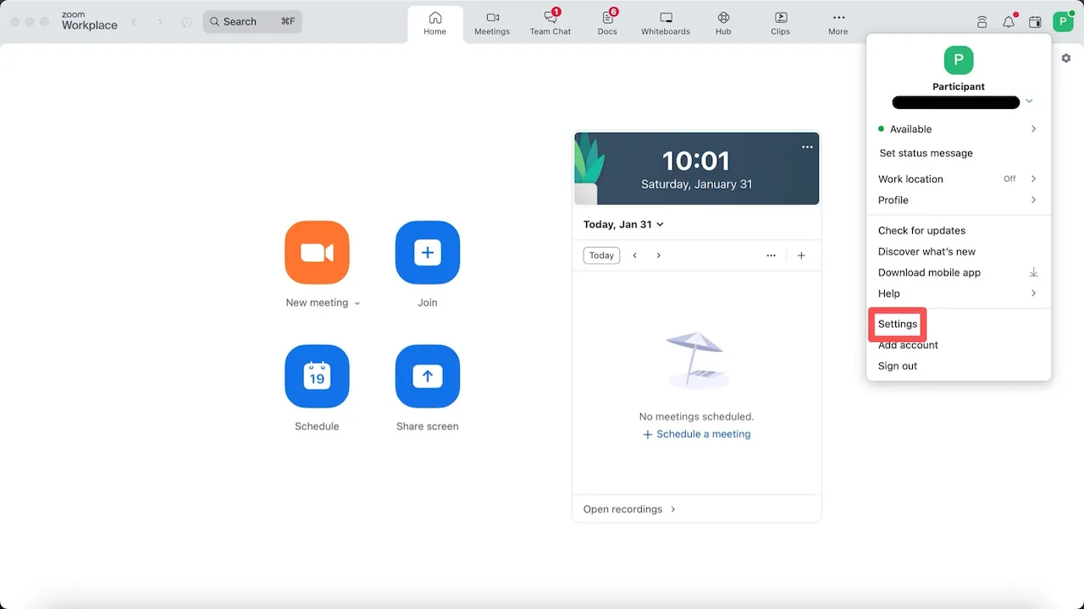Click the blue Join plus icon
1084x609 pixels.
[427, 253]
